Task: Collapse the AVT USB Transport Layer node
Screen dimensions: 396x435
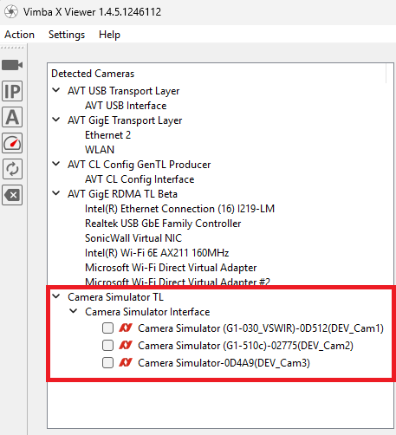Action: pos(56,90)
